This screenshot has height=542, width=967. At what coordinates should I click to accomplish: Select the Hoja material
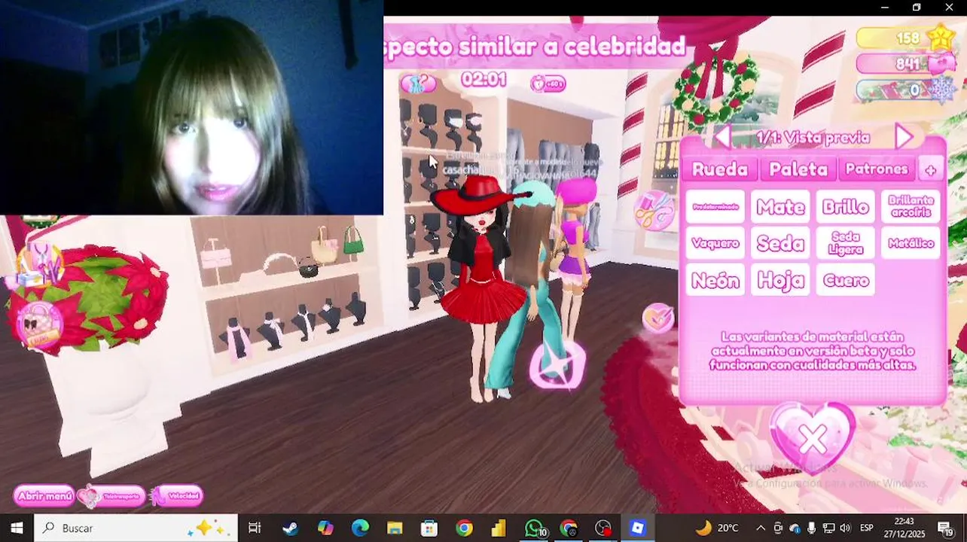pyautogui.click(x=780, y=280)
